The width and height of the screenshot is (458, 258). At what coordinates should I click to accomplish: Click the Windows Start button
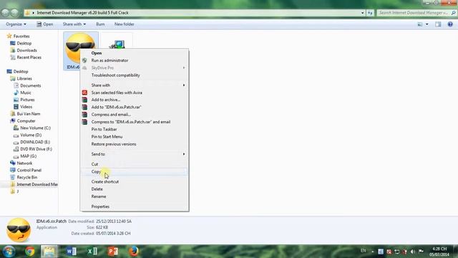coord(9,252)
